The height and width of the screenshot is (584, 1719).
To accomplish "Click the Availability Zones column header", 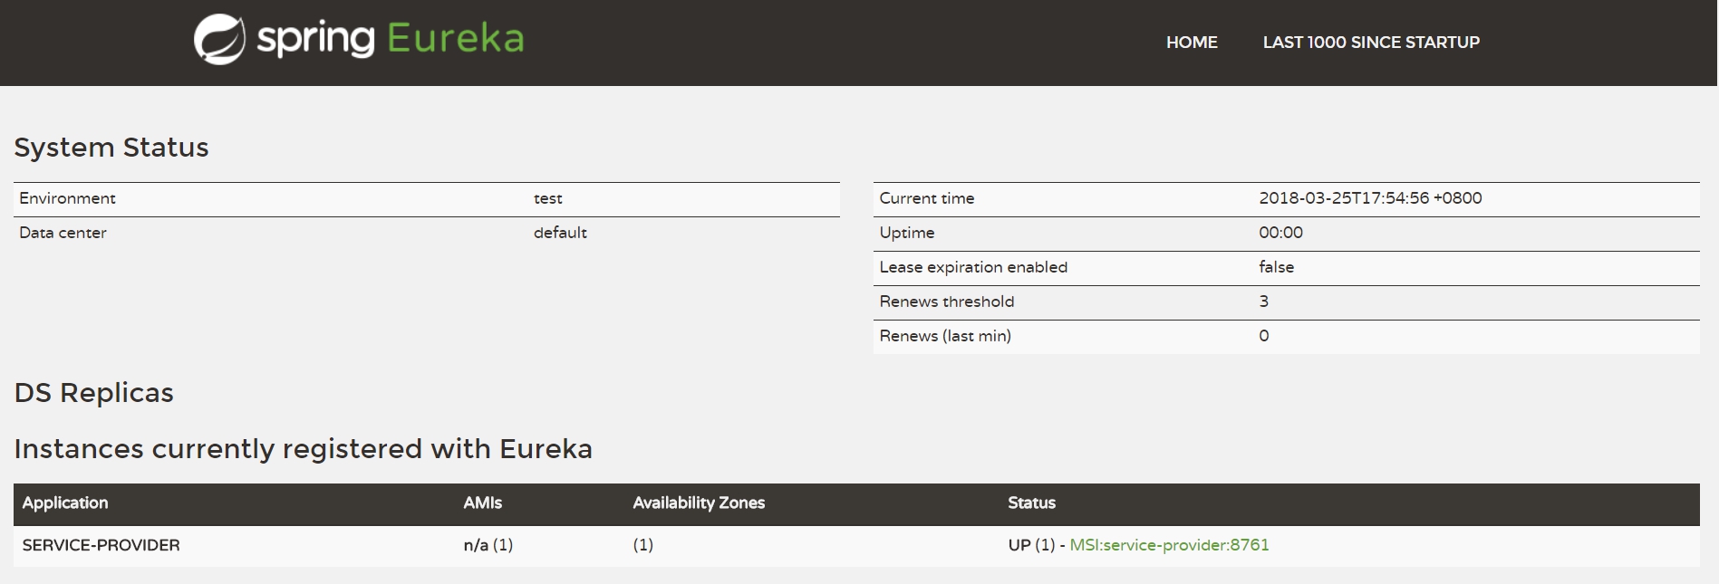I will [x=699, y=503].
